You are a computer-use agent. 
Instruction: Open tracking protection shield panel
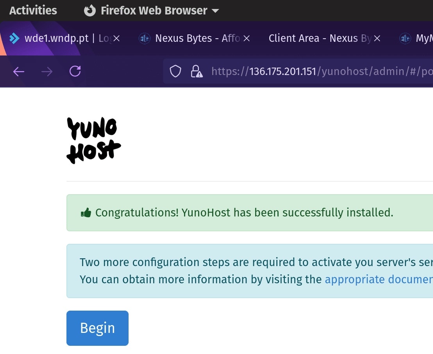175,71
